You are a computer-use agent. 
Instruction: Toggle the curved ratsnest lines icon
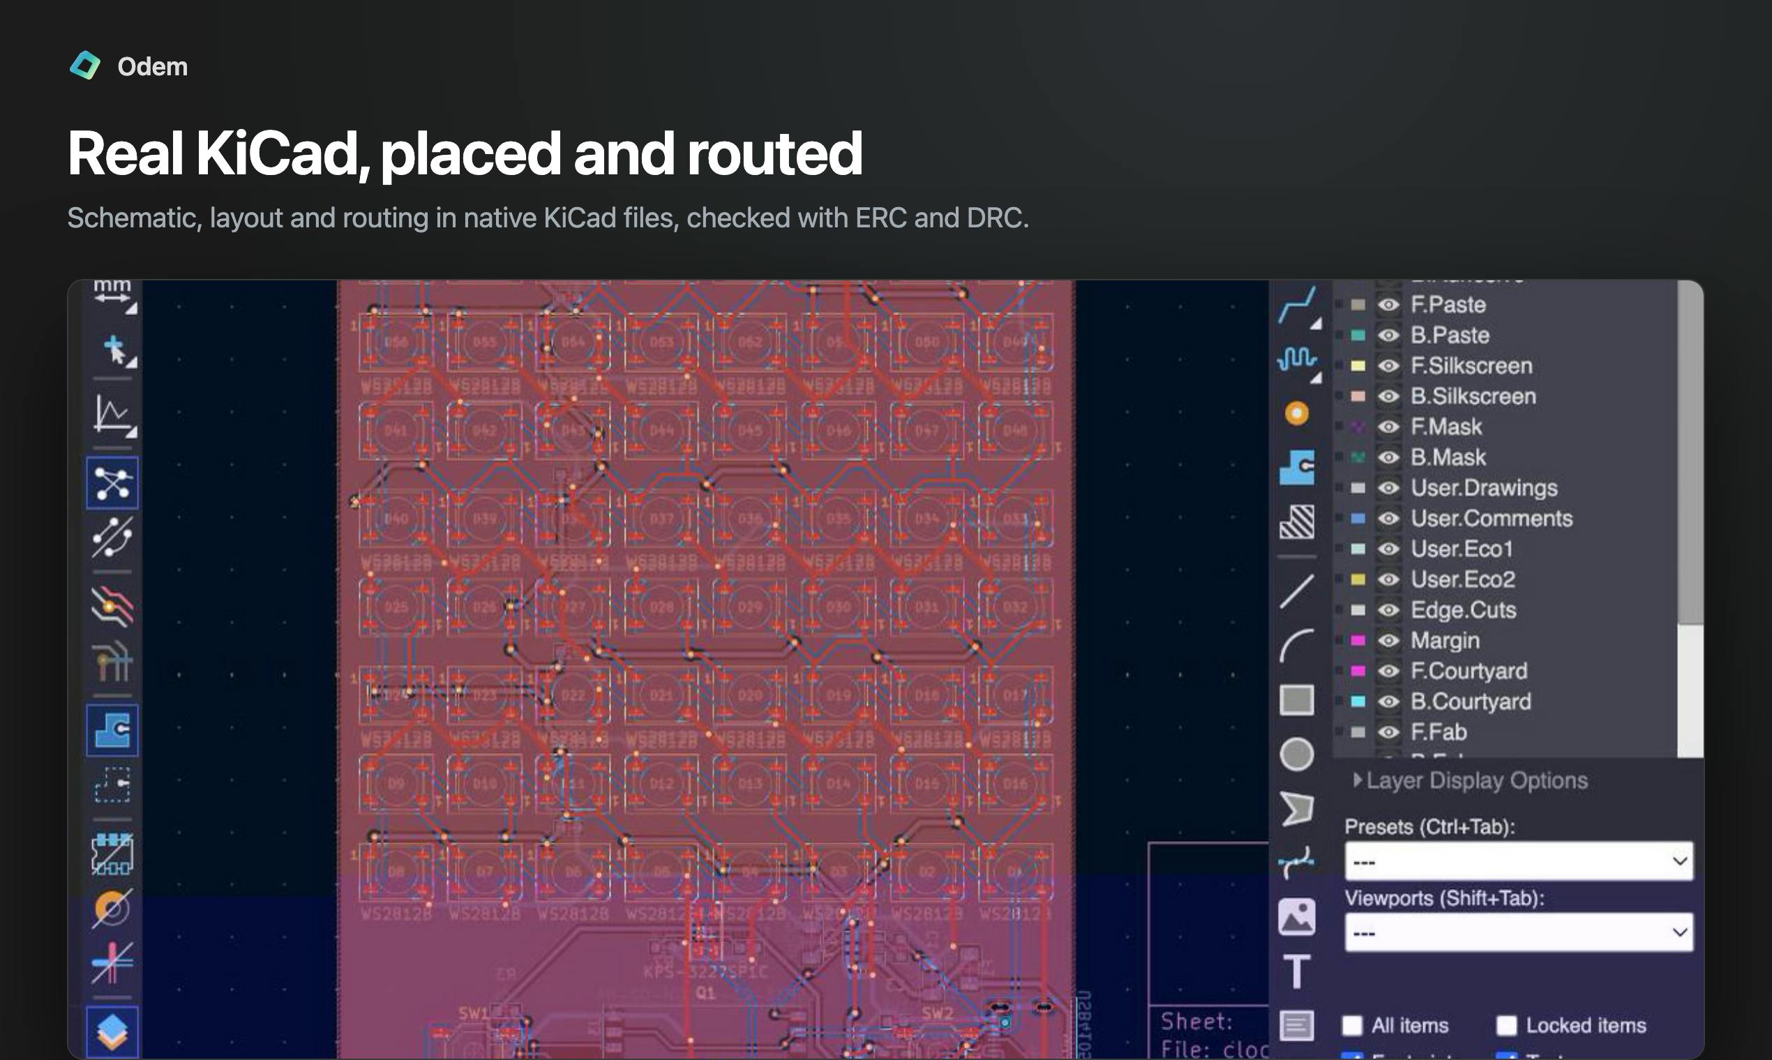[113, 537]
